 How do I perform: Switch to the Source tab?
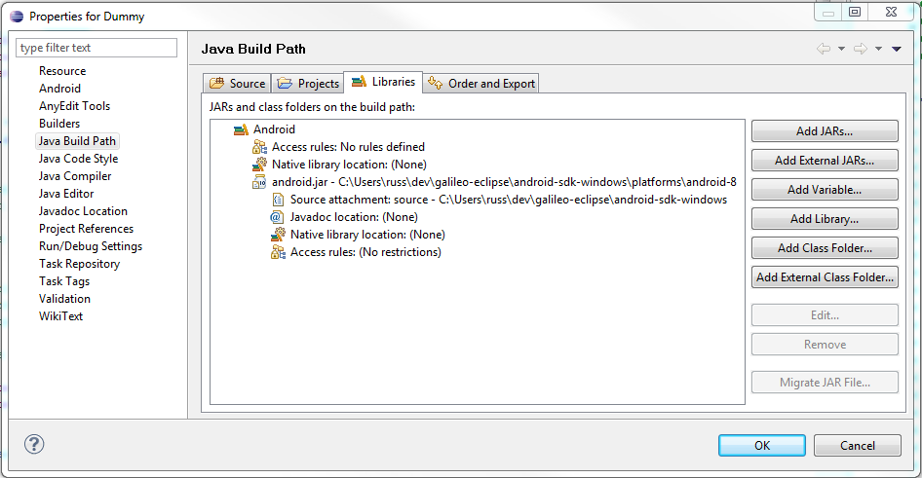coord(237,84)
